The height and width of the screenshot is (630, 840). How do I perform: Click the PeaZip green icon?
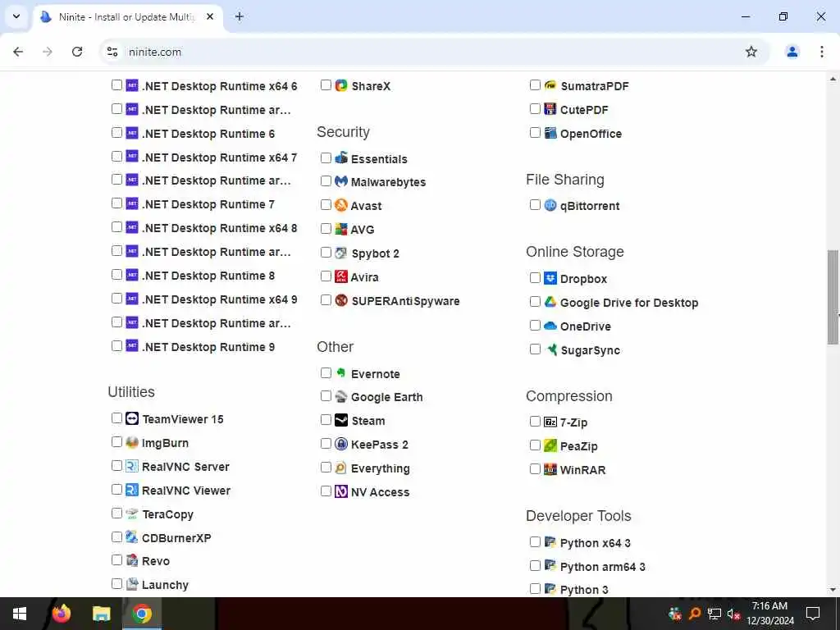550,445
